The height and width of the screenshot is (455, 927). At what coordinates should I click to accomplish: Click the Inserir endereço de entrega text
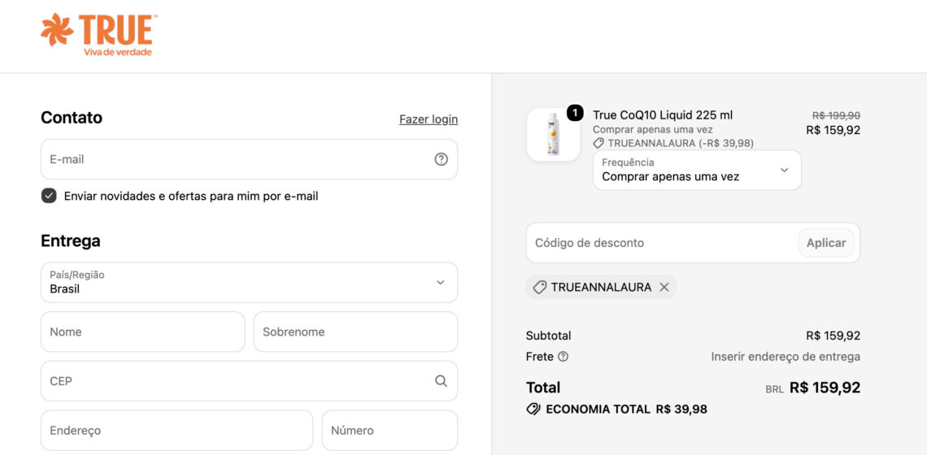coord(786,357)
